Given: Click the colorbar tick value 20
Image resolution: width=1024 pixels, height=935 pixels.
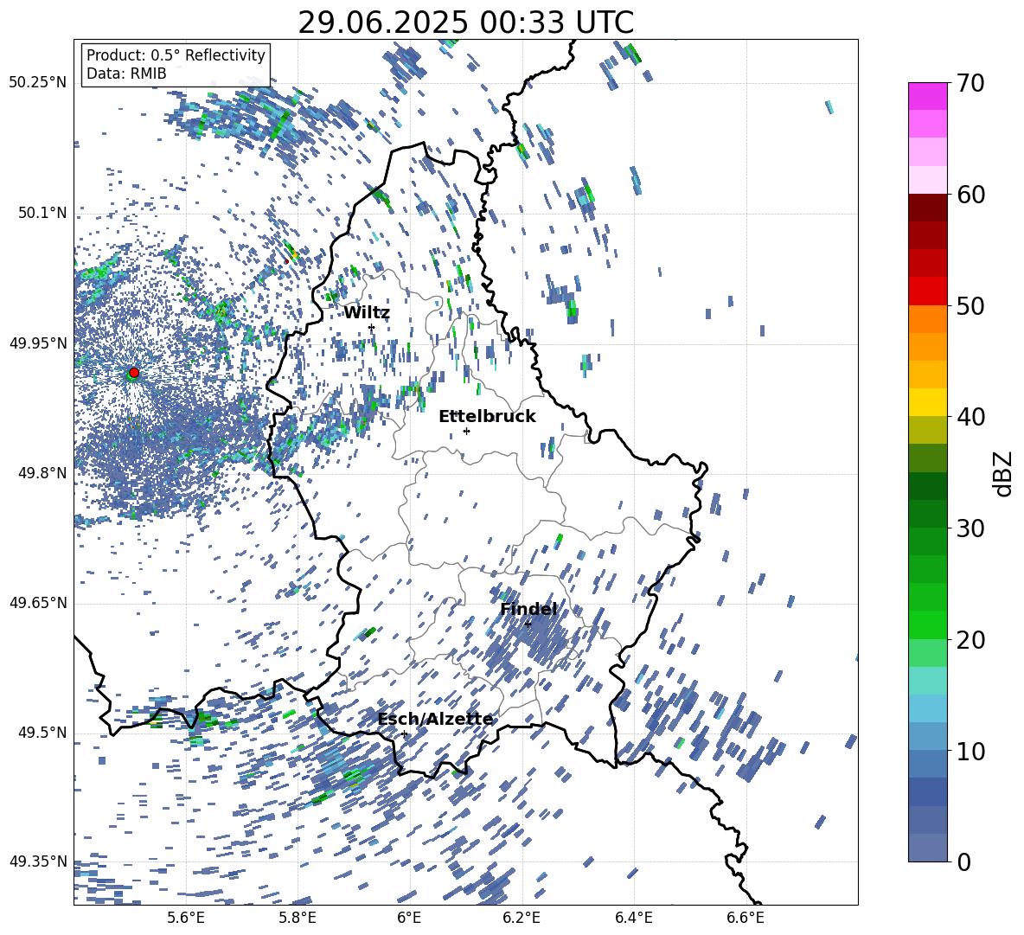Looking at the screenshot, I should coord(971,640).
